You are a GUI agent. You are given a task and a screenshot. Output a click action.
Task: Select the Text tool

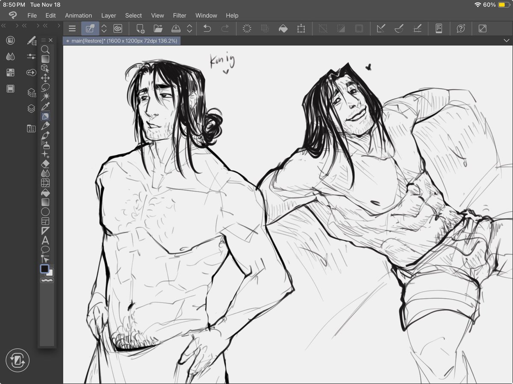point(45,241)
